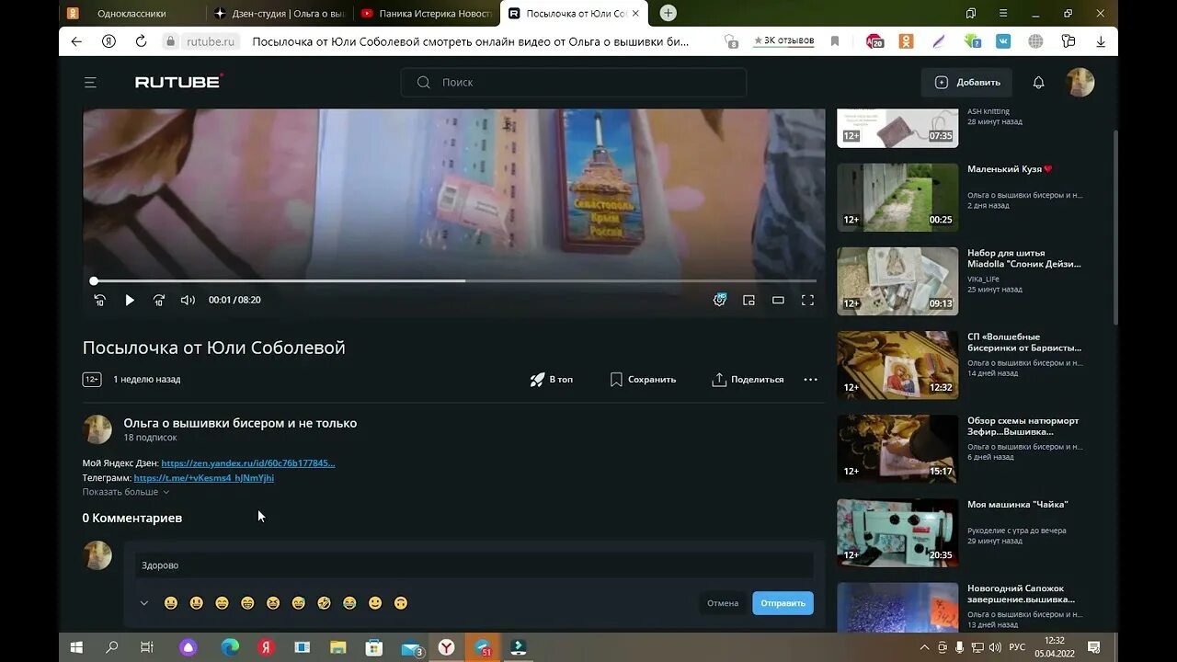The image size is (1177, 662).
Task: Click the Play button in the video player
Action: tap(129, 300)
